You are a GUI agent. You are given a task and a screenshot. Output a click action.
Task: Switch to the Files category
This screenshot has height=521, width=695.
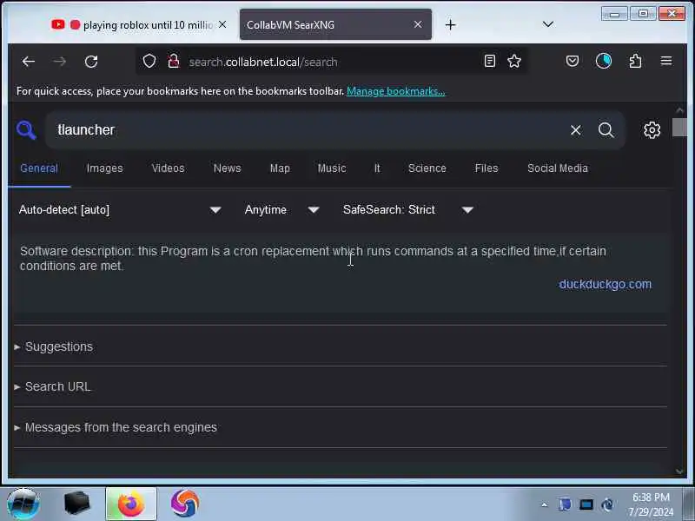coord(486,168)
